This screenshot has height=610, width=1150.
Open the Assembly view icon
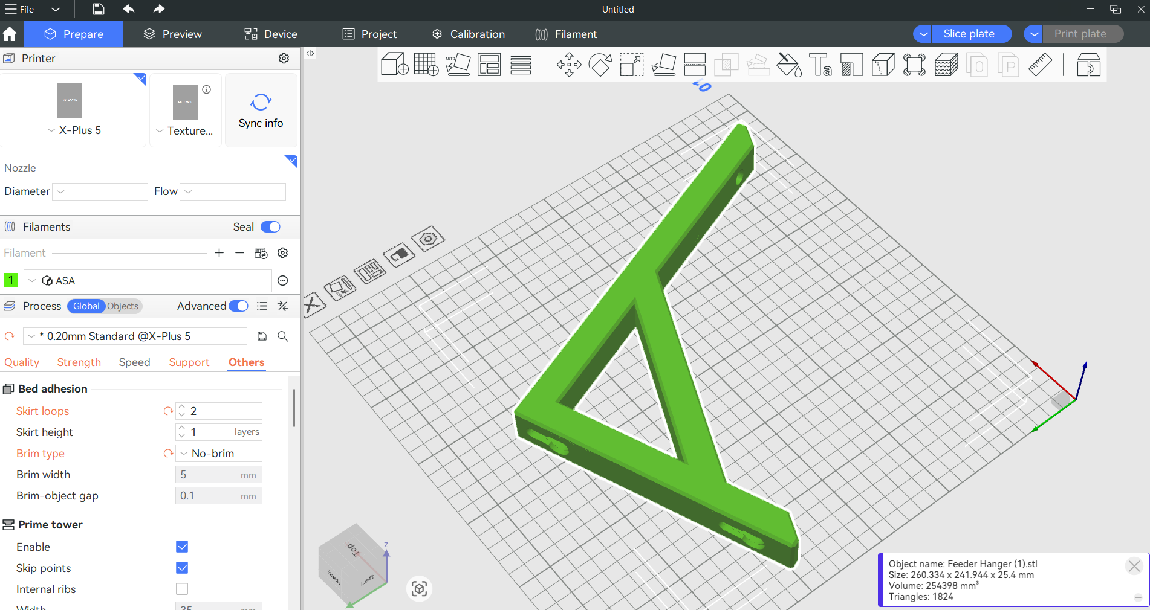pos(1088,65)
